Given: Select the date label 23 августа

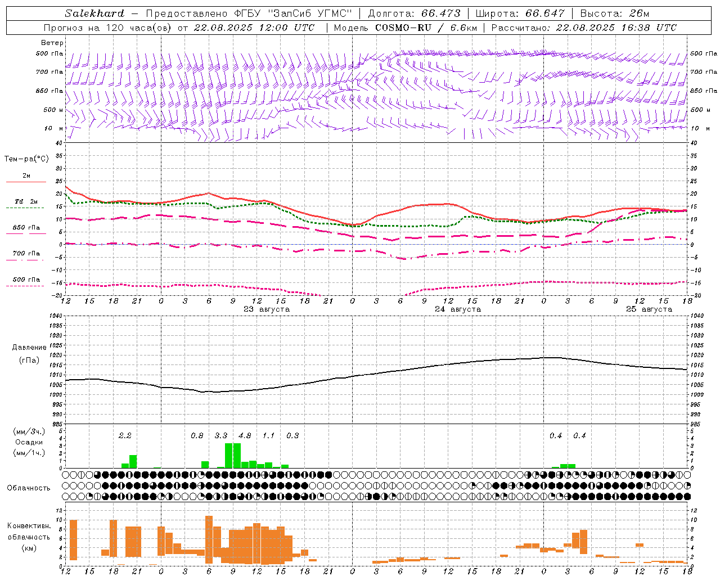Looking at the screenshot, I should pyautogui.click(x=267, y=309).
